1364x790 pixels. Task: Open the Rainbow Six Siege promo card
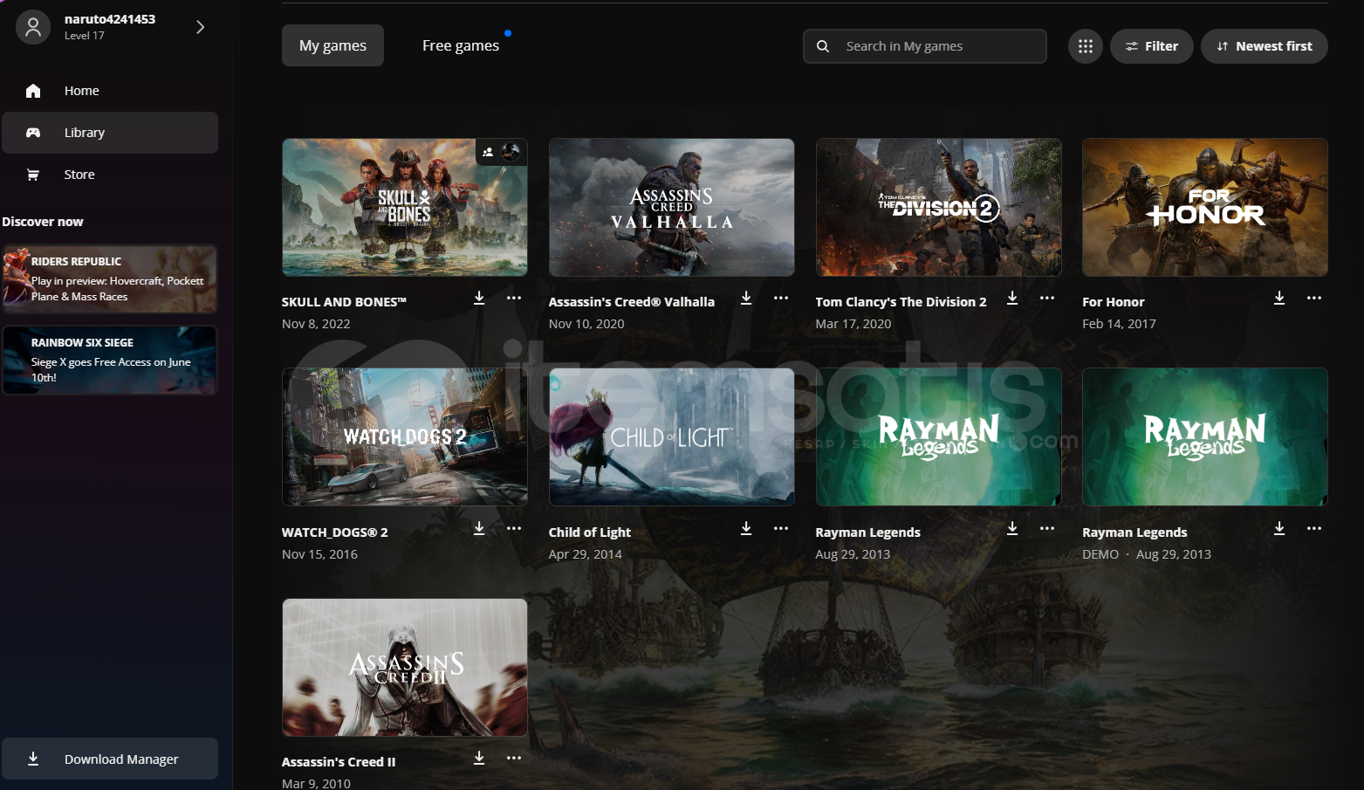[110, 360]
